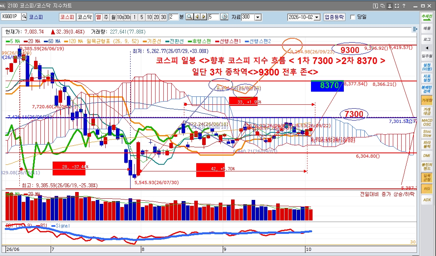Select the 추세선 trendline tool
436x256 pixels.
tap(427, 17)
